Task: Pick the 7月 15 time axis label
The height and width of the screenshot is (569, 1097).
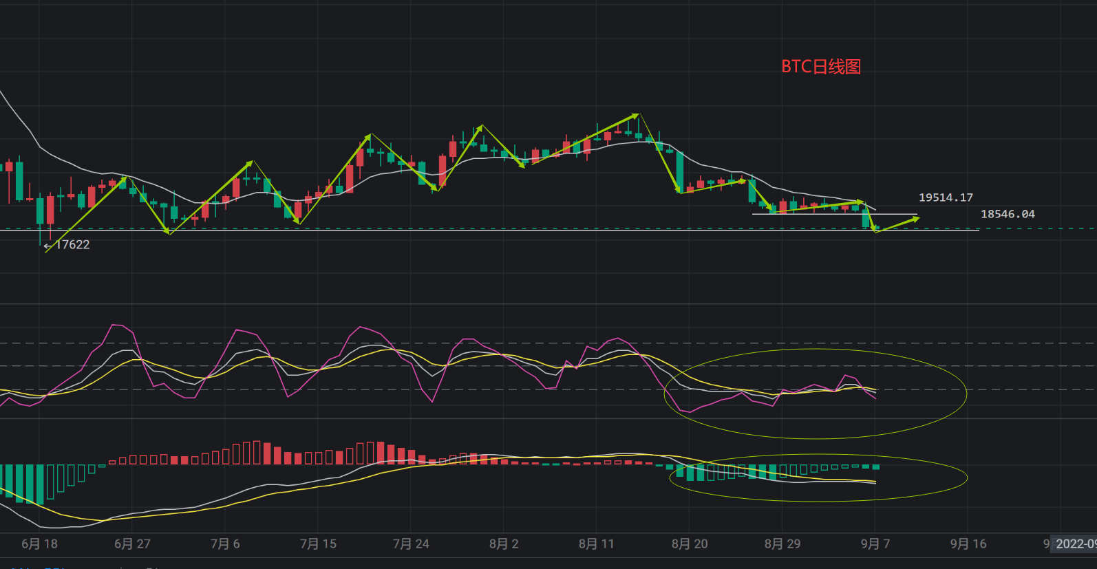Action: pos(318,544)
